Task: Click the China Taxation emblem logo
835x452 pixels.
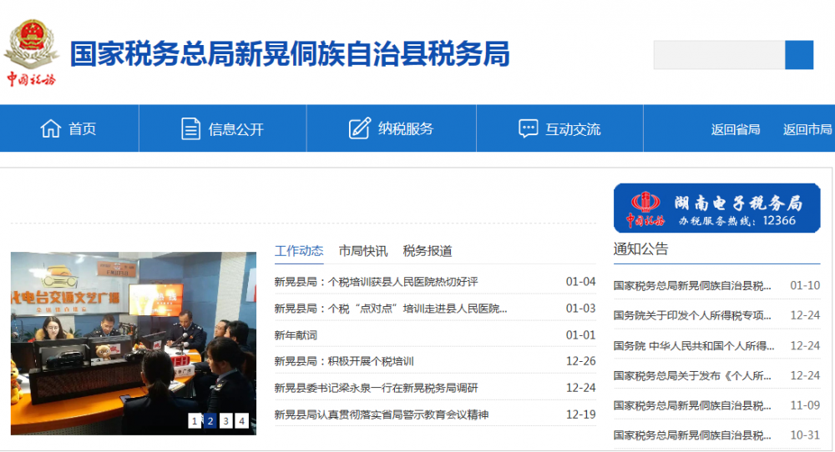Action: tap(32, 52)
